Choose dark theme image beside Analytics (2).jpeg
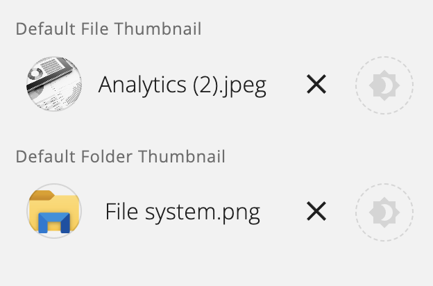 [x=384, y=85]
